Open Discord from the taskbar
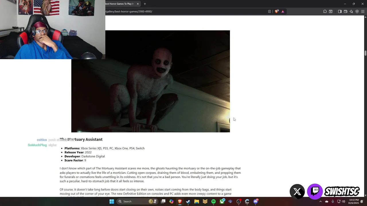The width and height of the screenshot is (367, 206). pyautogui.click(x=255, y=201)
